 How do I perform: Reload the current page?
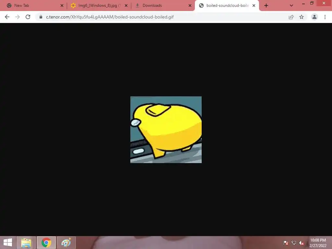(28, 17)
